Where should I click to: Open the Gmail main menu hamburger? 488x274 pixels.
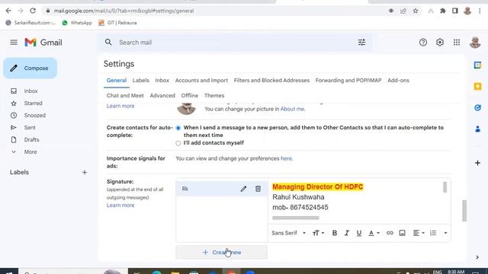[x=14, y=43]
